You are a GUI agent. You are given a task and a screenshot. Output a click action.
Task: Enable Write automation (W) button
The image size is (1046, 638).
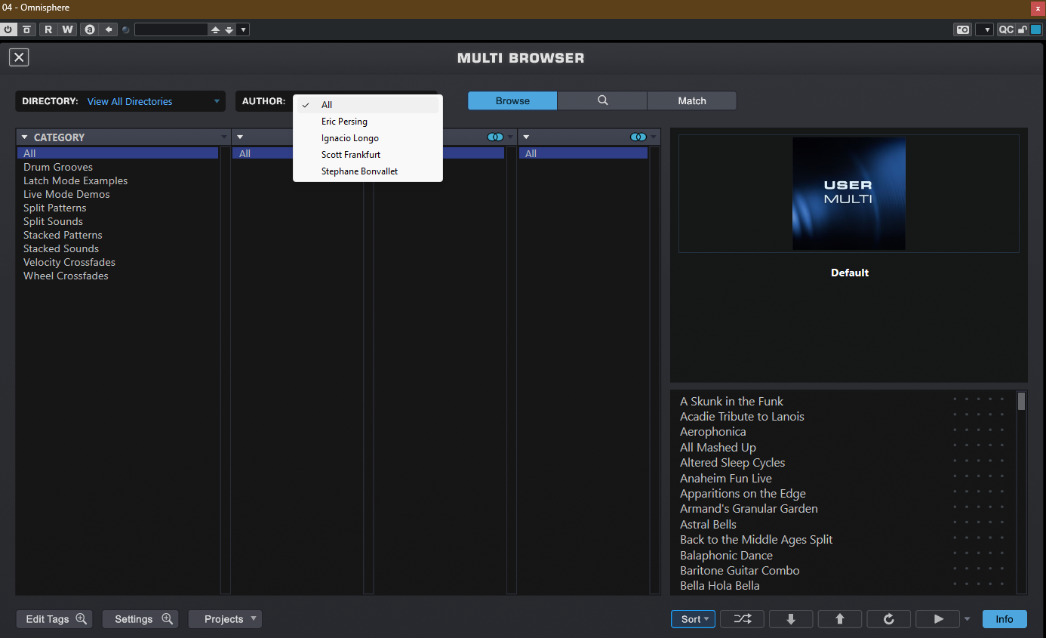68,29
